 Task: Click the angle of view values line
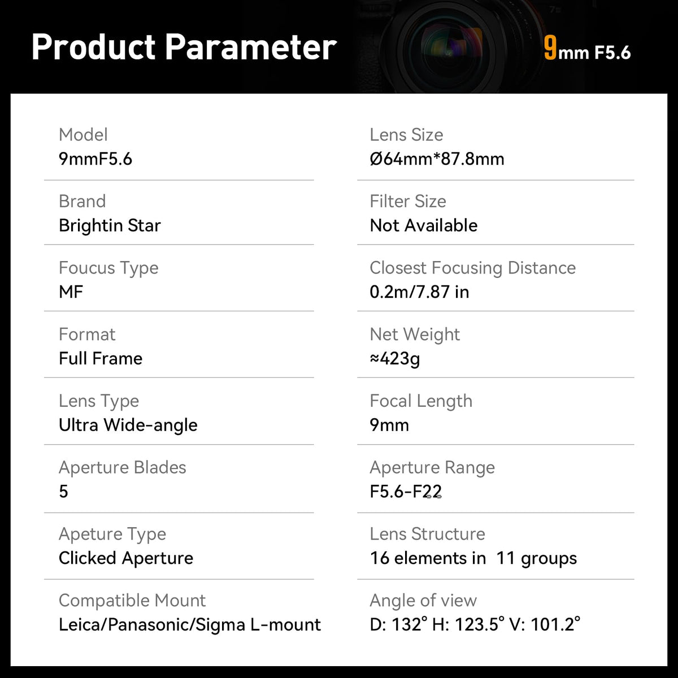click(x=475, y=624)
